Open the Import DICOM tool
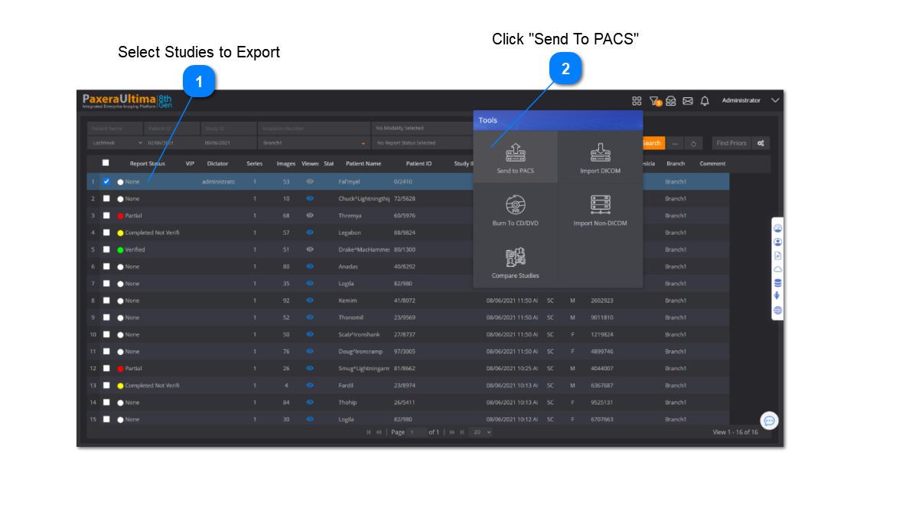Viewport: 899px width, 518px height. pyautogui.click(x=600, y=157)
